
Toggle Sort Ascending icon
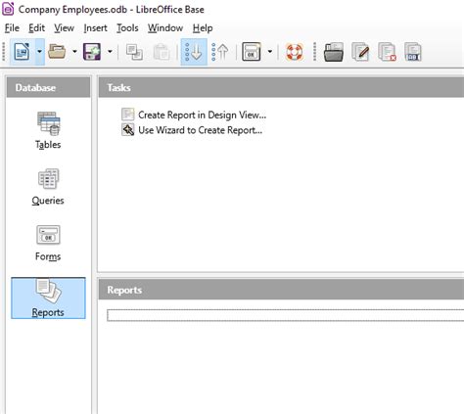(194, 52)
